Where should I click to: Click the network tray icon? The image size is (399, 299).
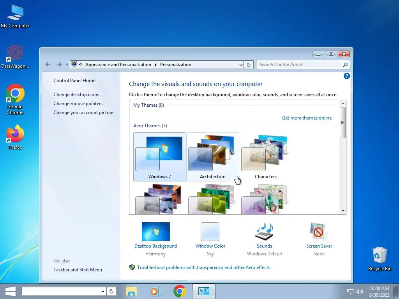(350, 292)
